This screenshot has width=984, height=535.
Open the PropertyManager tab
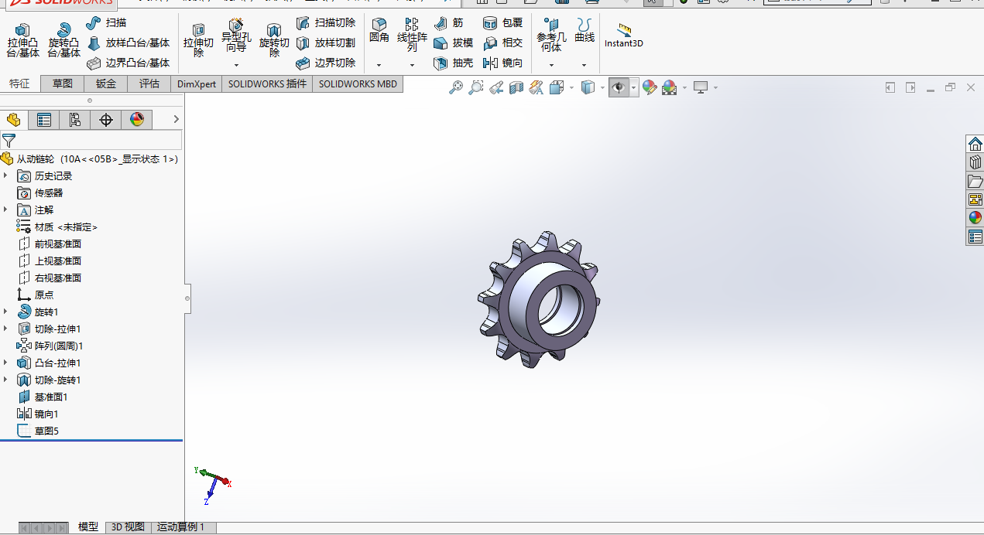(x=44, y=120)
